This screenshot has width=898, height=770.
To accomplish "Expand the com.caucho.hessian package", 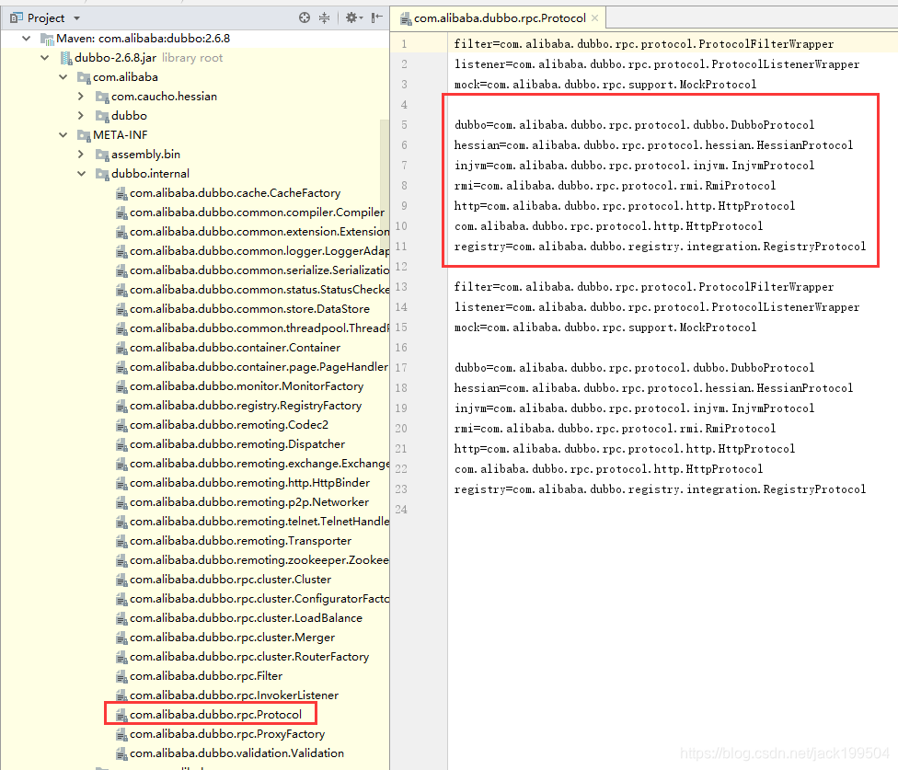I will (81, 97).
